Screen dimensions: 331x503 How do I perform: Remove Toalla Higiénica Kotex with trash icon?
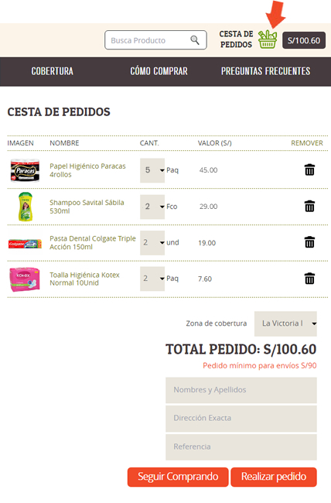coord(309,279)
